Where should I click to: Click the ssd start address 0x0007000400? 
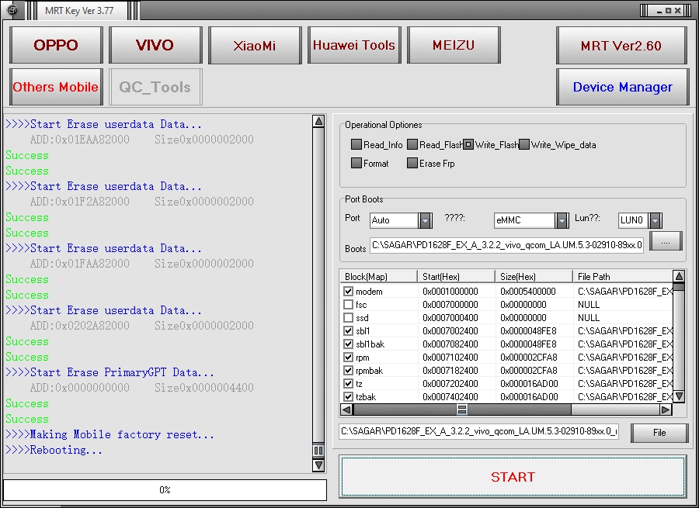[450, 317]
